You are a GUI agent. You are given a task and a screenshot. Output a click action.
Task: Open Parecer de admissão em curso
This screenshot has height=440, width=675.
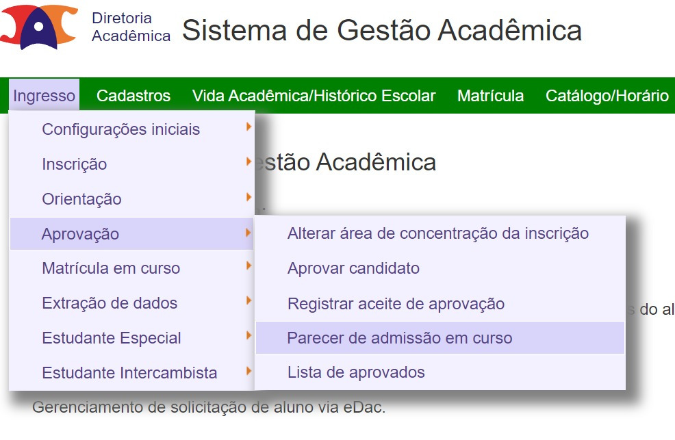click(440, 338)
